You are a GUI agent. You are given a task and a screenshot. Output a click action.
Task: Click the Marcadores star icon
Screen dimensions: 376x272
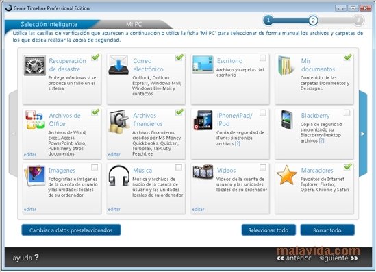click(286, 175)
